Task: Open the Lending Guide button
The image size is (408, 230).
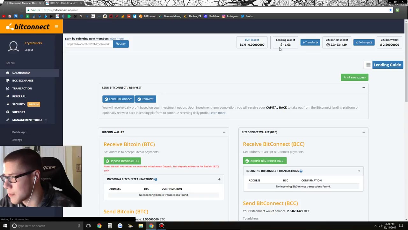Action: (387, 65)
